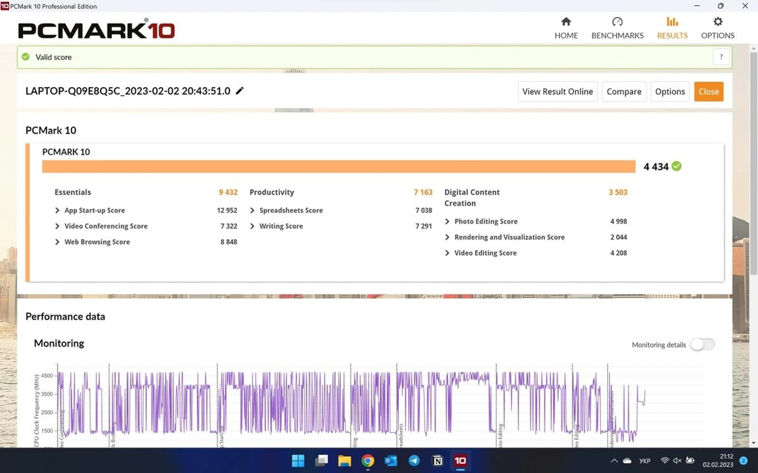Toggle Monitoring details switch on

click(702, 345)
